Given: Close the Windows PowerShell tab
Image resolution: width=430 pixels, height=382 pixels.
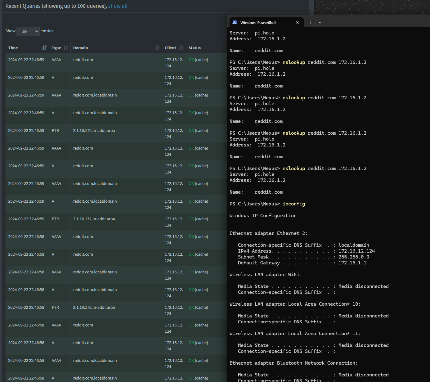Looking at the screenshot, I should [x=297, y=22].
